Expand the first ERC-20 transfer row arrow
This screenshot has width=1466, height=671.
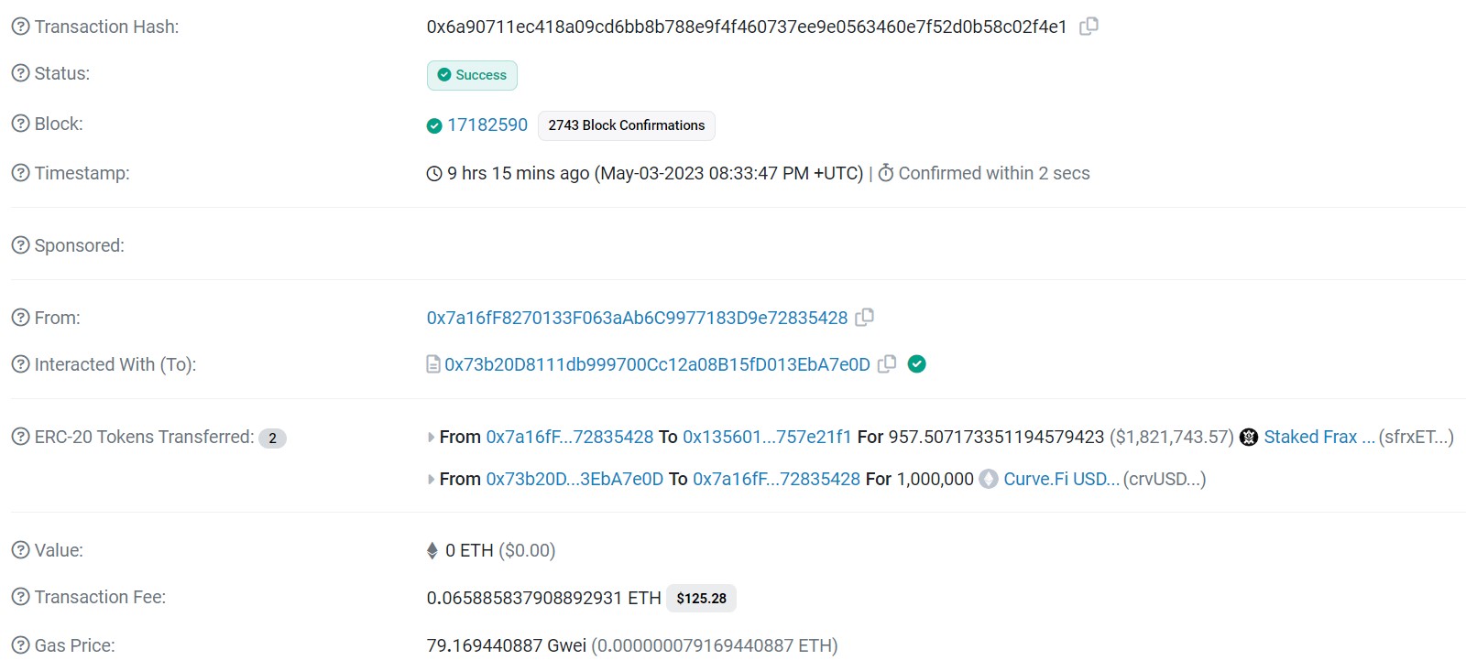coord(431,437)
